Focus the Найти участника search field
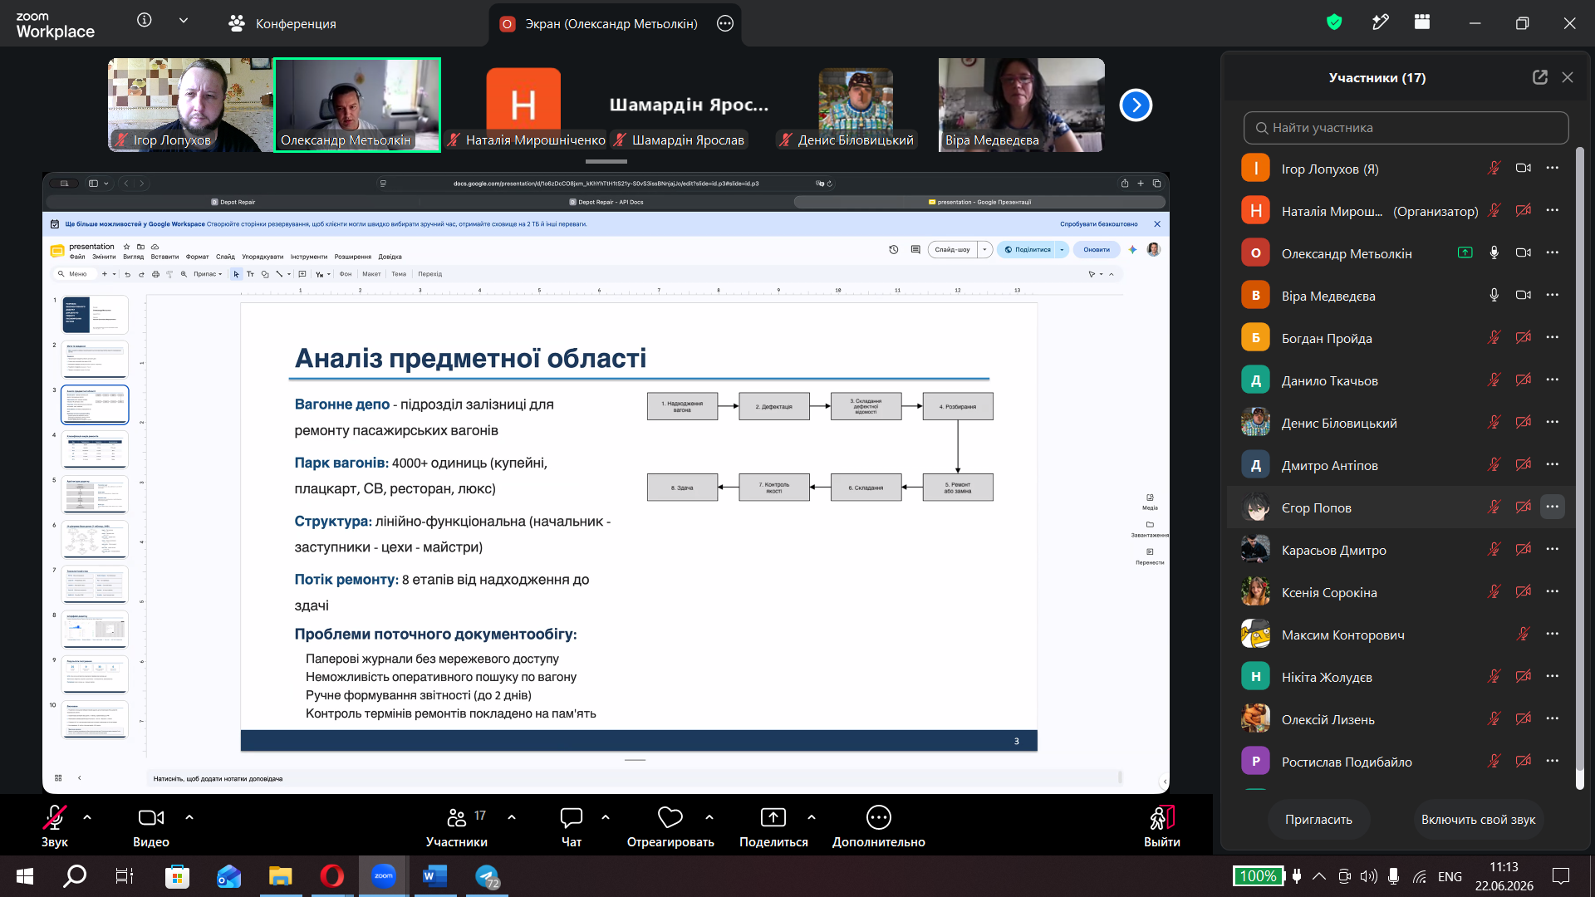 pyautogui.click(x=1406, y=128)
